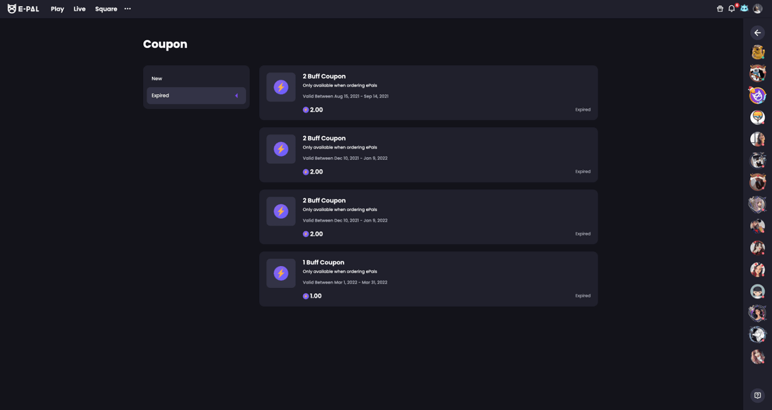
Task: Click lightning icon of the 1 Buff Coupon
Action: [281, 273]
